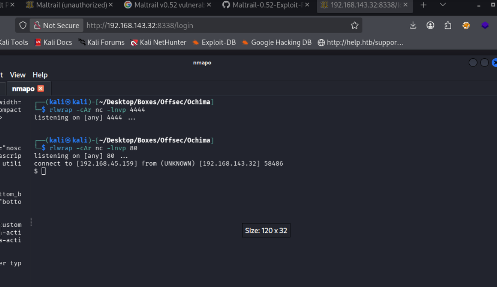
Task: Click the orange round extension icon
Action: point(466,26)
